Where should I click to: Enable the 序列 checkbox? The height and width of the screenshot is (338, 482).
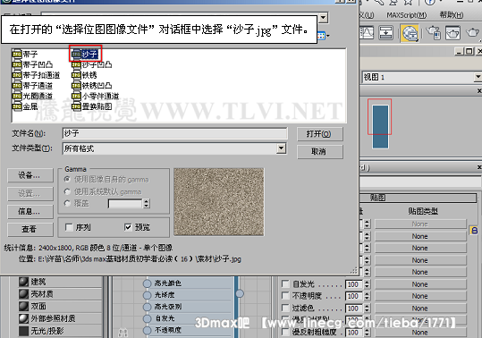click(69, 227)
